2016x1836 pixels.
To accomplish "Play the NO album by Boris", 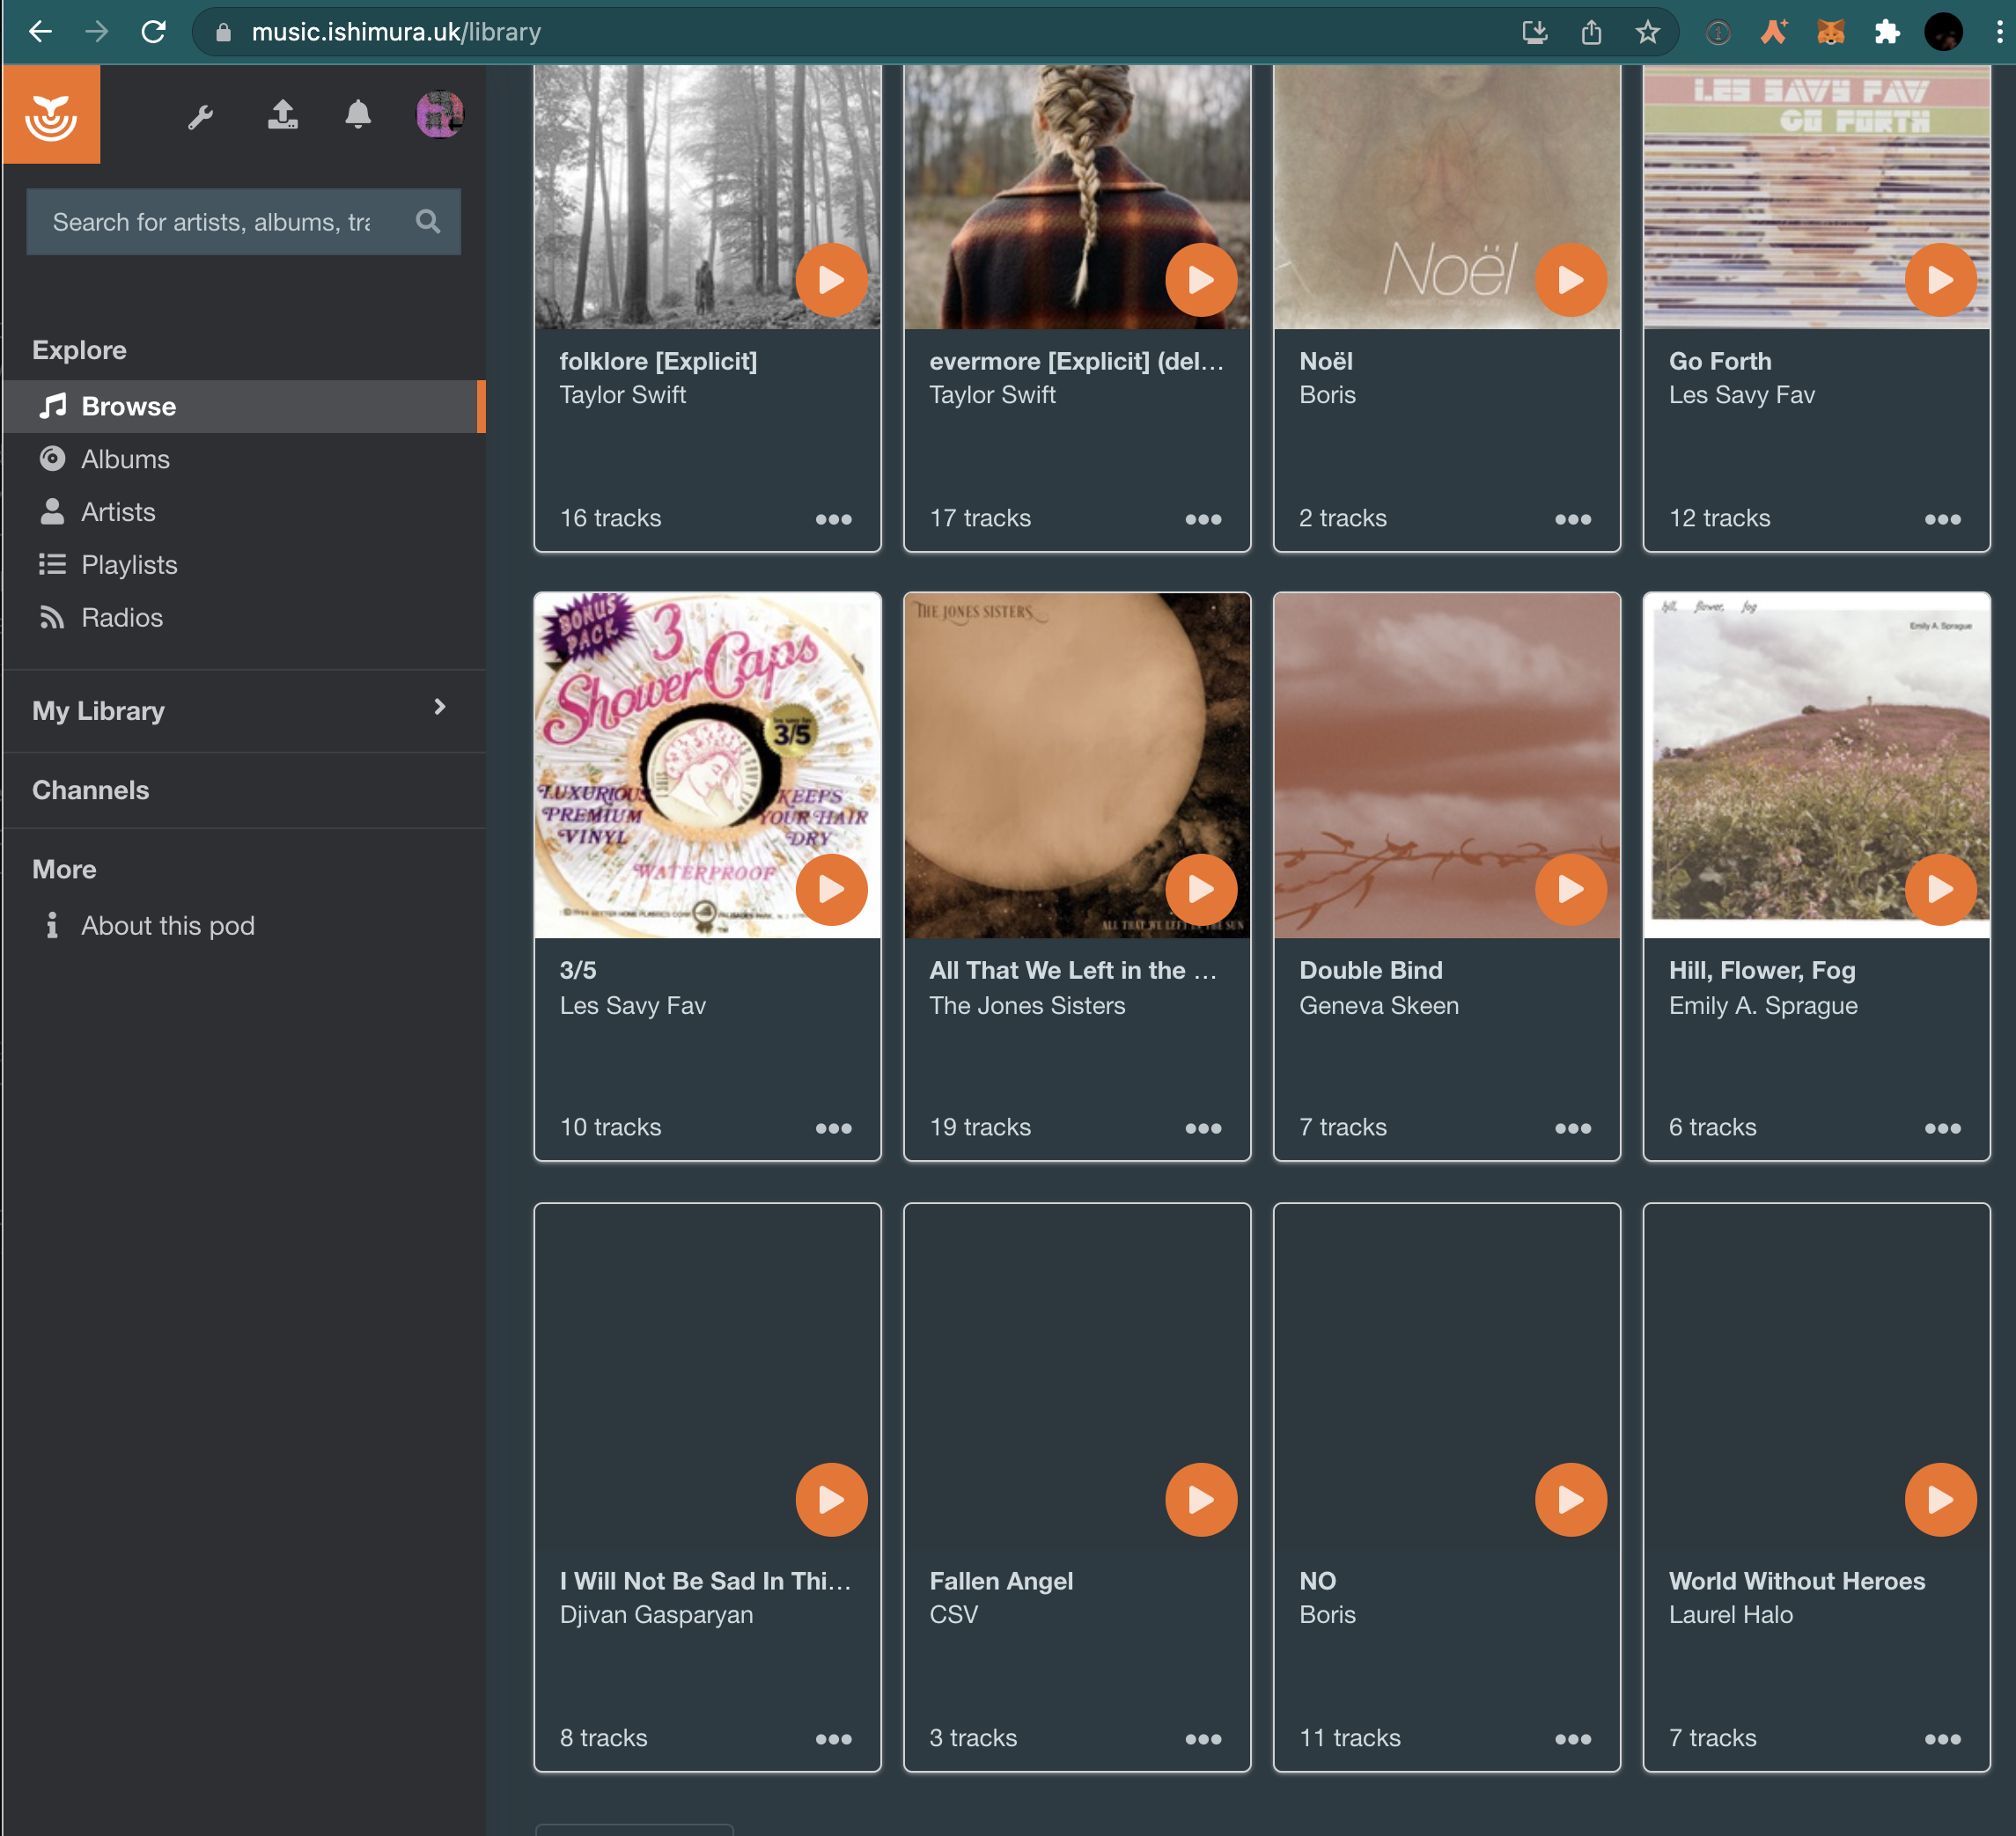I will click(x=1571, y=1499).
